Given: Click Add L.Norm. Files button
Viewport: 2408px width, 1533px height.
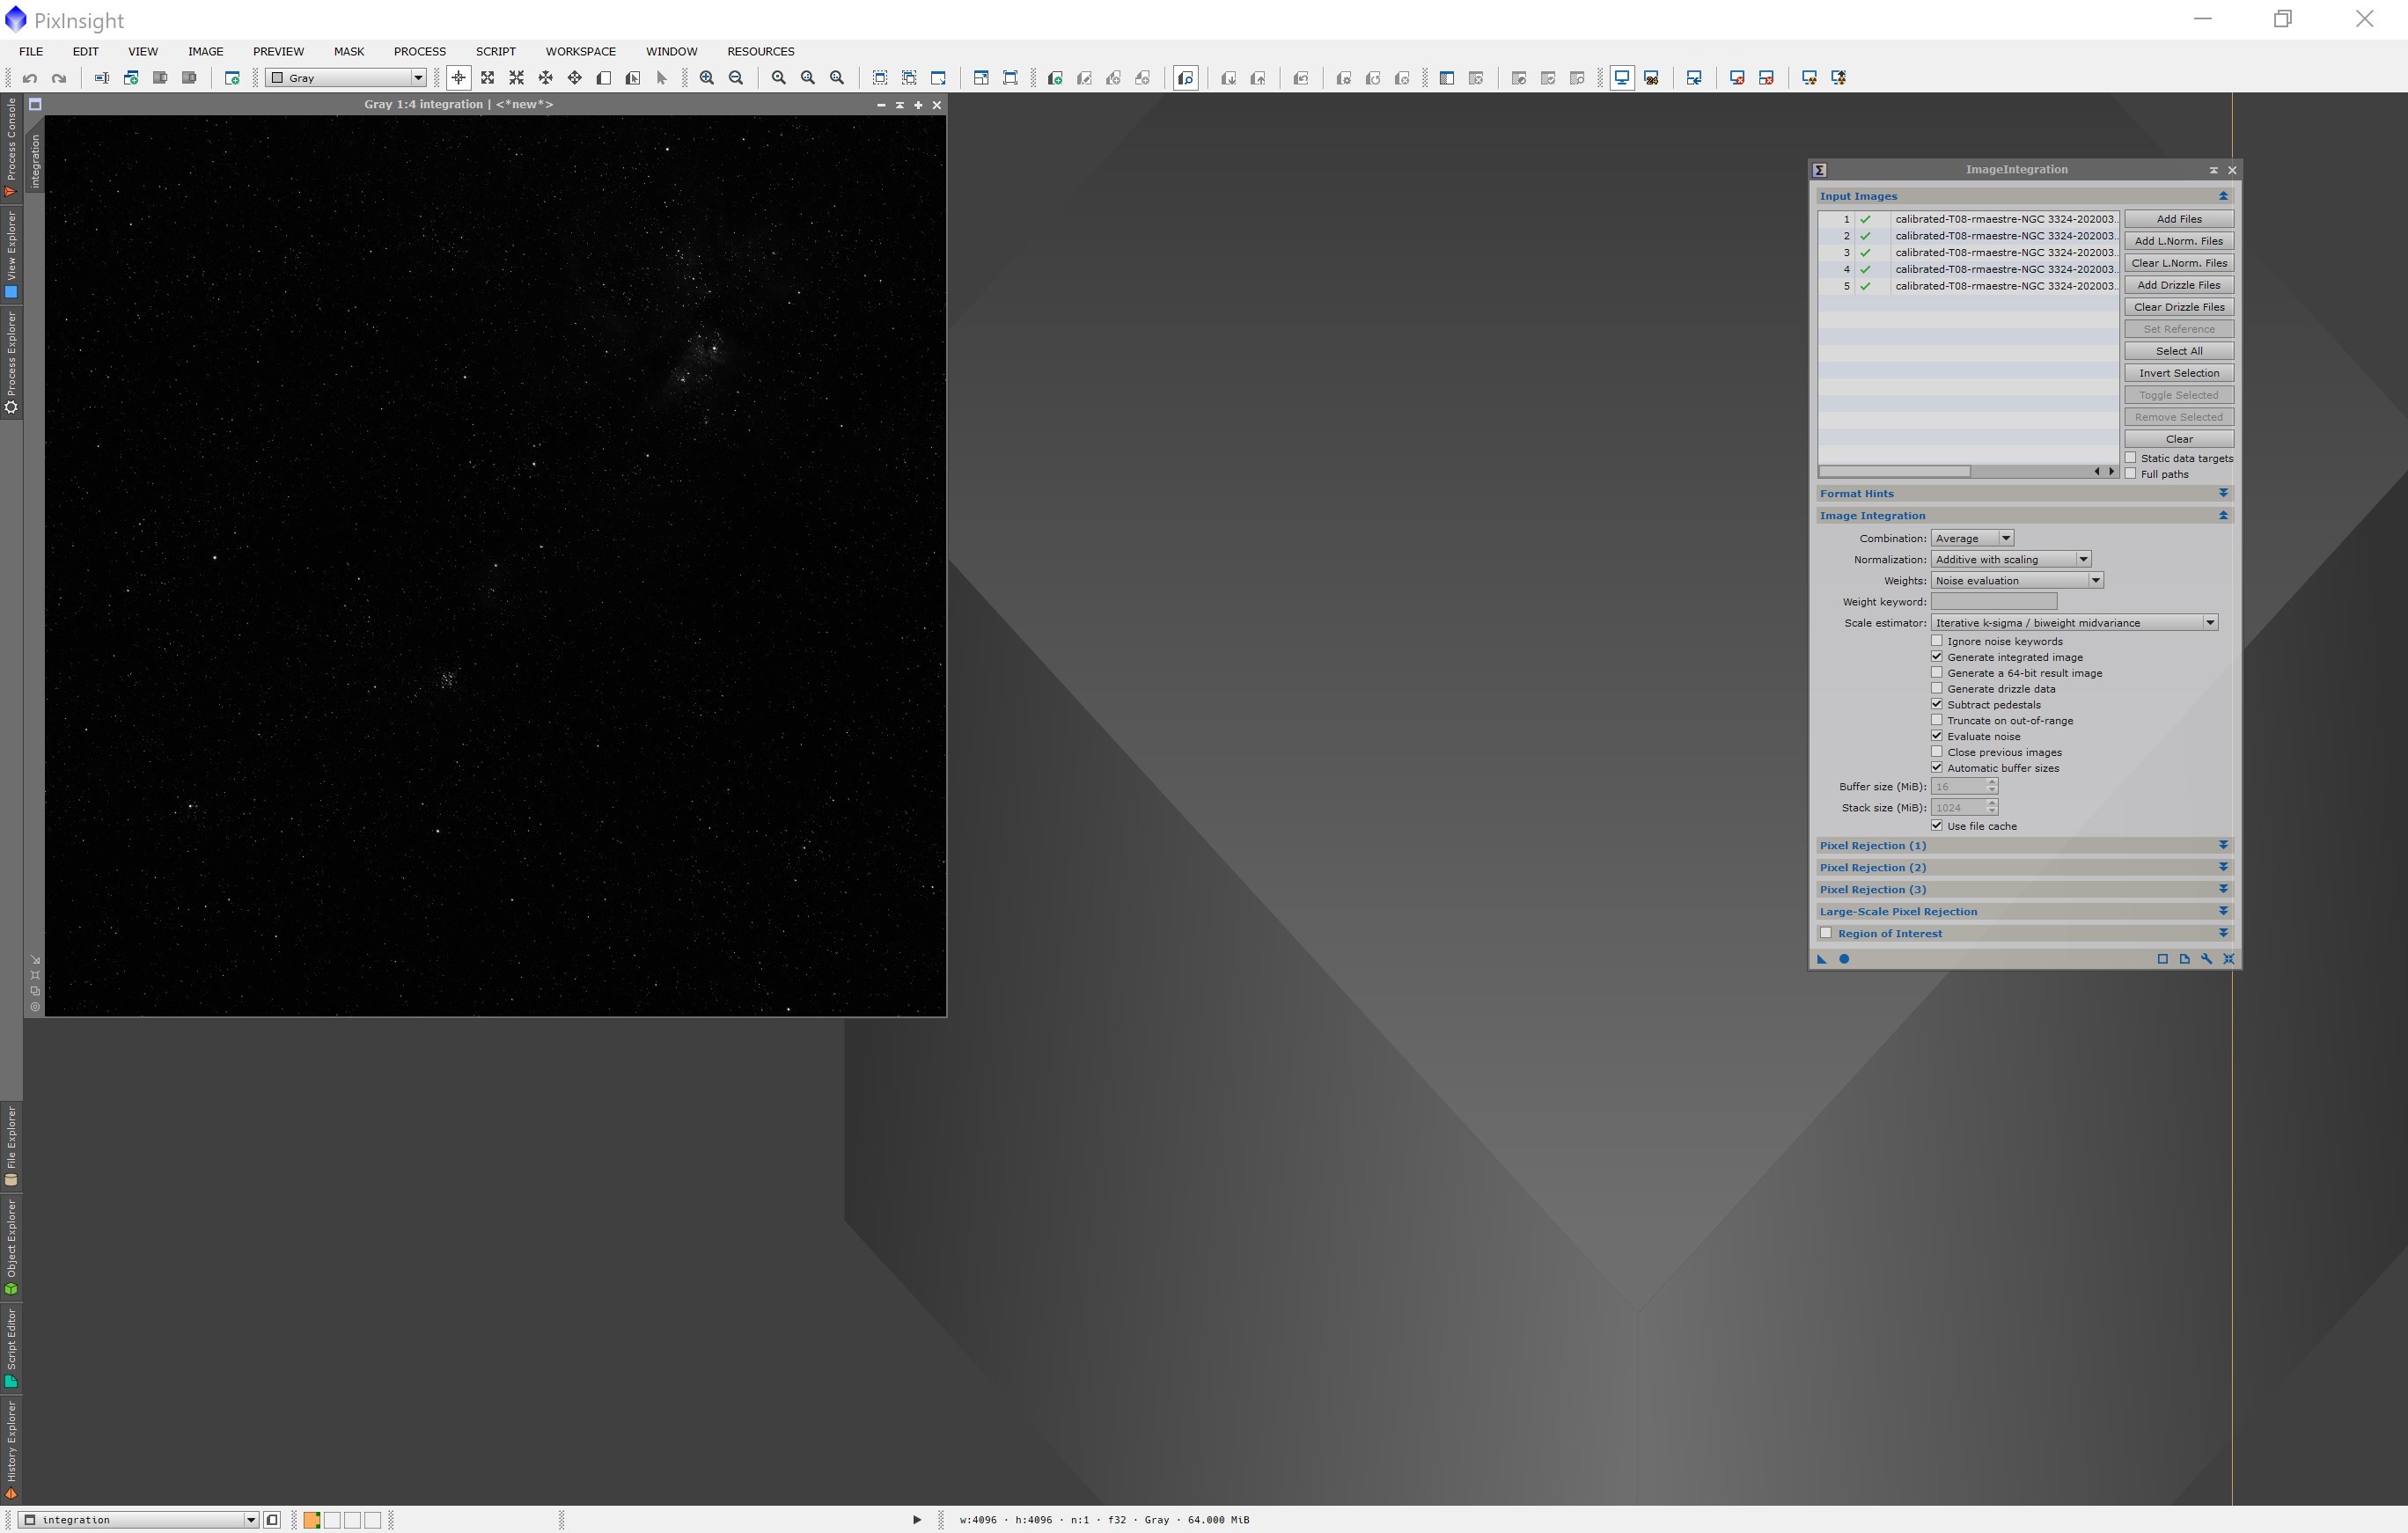Looking at the screenshot, I should 2178,241.
